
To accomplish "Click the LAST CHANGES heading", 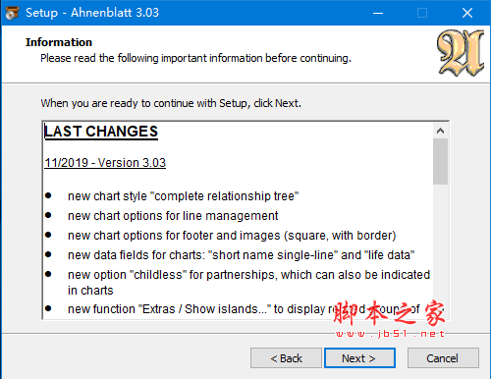I will [101, 132].
